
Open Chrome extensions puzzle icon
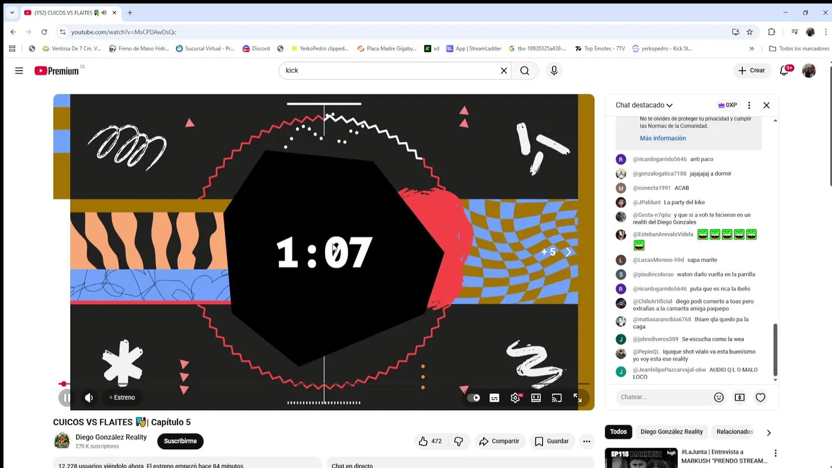pos(772,32)
